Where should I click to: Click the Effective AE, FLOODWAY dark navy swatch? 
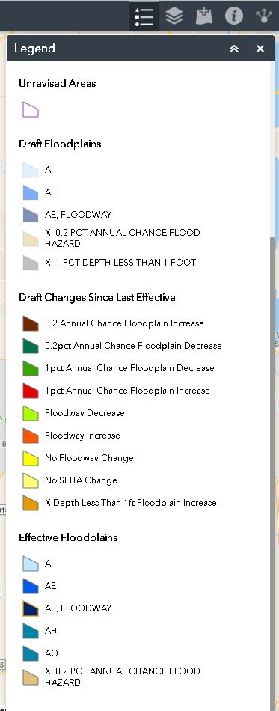[31, 608]
